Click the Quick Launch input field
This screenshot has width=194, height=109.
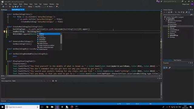point(172,1)
